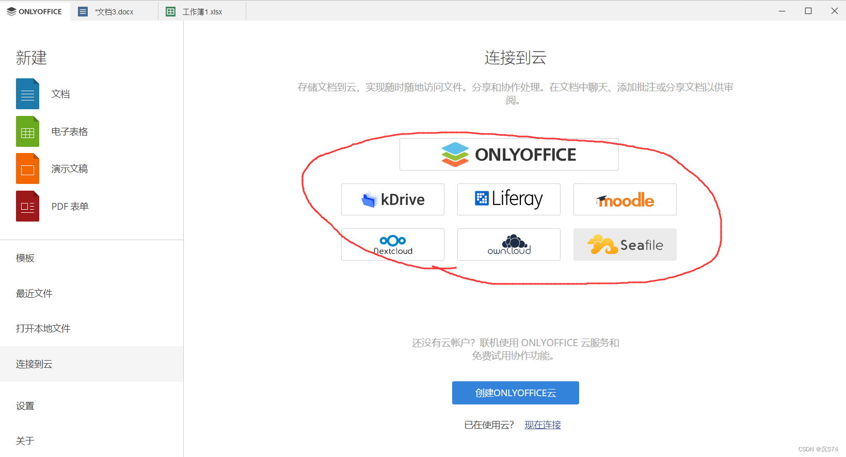Select PDF 表单 to create a form
This screenshot has width=846, height=457.
click(70, 206)
